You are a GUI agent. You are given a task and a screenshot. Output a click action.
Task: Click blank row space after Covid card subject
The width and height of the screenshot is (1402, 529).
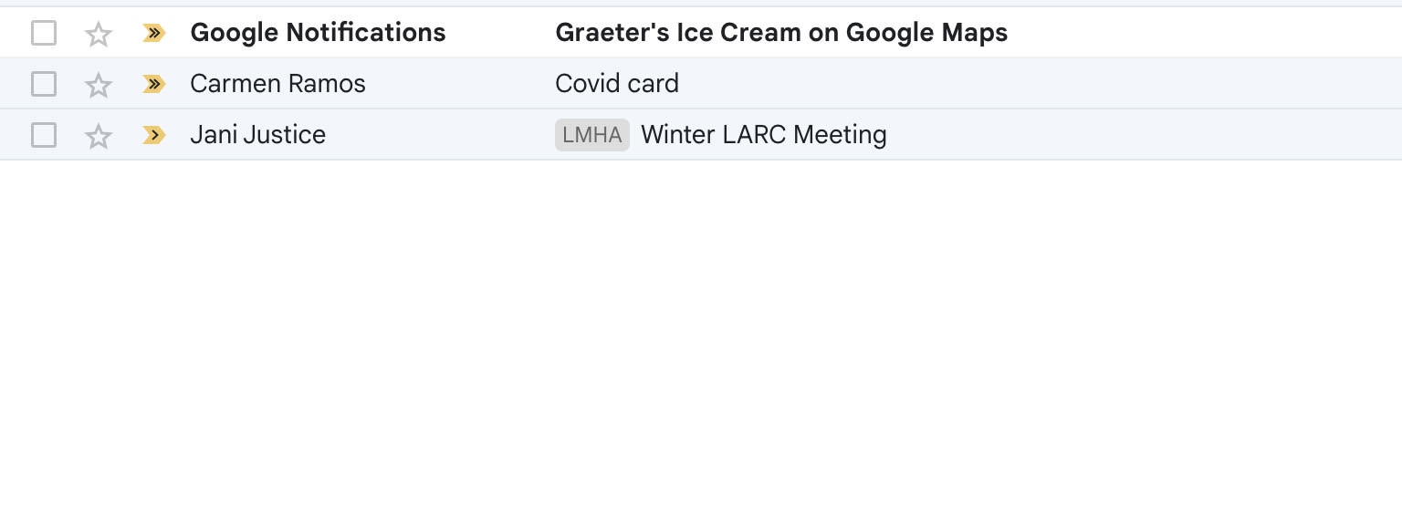point(1041,84)
